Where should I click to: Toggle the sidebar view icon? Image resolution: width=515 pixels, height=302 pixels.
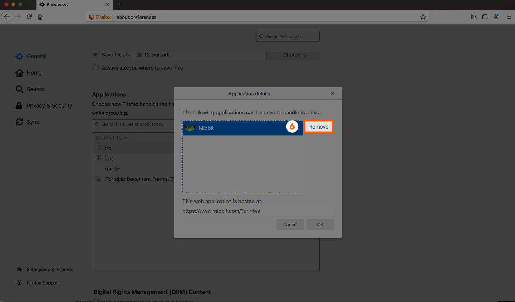(485, 17)
